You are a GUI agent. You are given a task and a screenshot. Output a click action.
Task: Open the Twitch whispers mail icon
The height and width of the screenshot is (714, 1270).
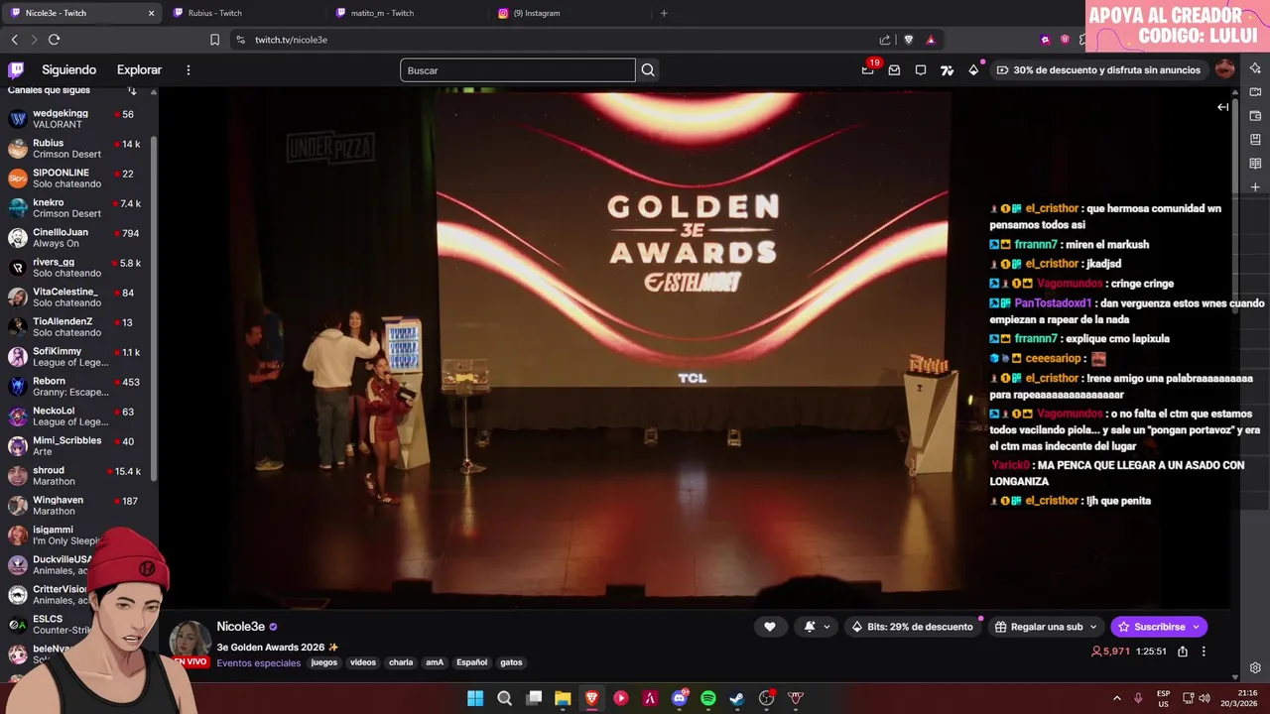(894, 70)
